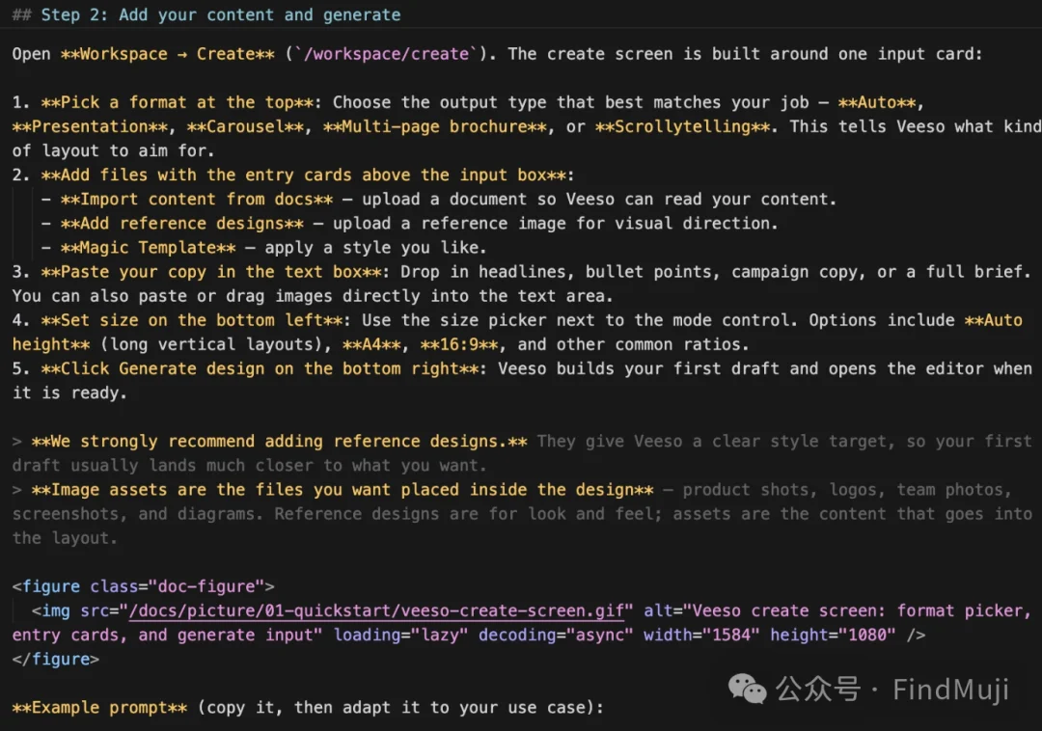The image size is (1042, 731).
Task: Click the Step 2 heading line
Action: pyautogui.click(x=206, y=14)
